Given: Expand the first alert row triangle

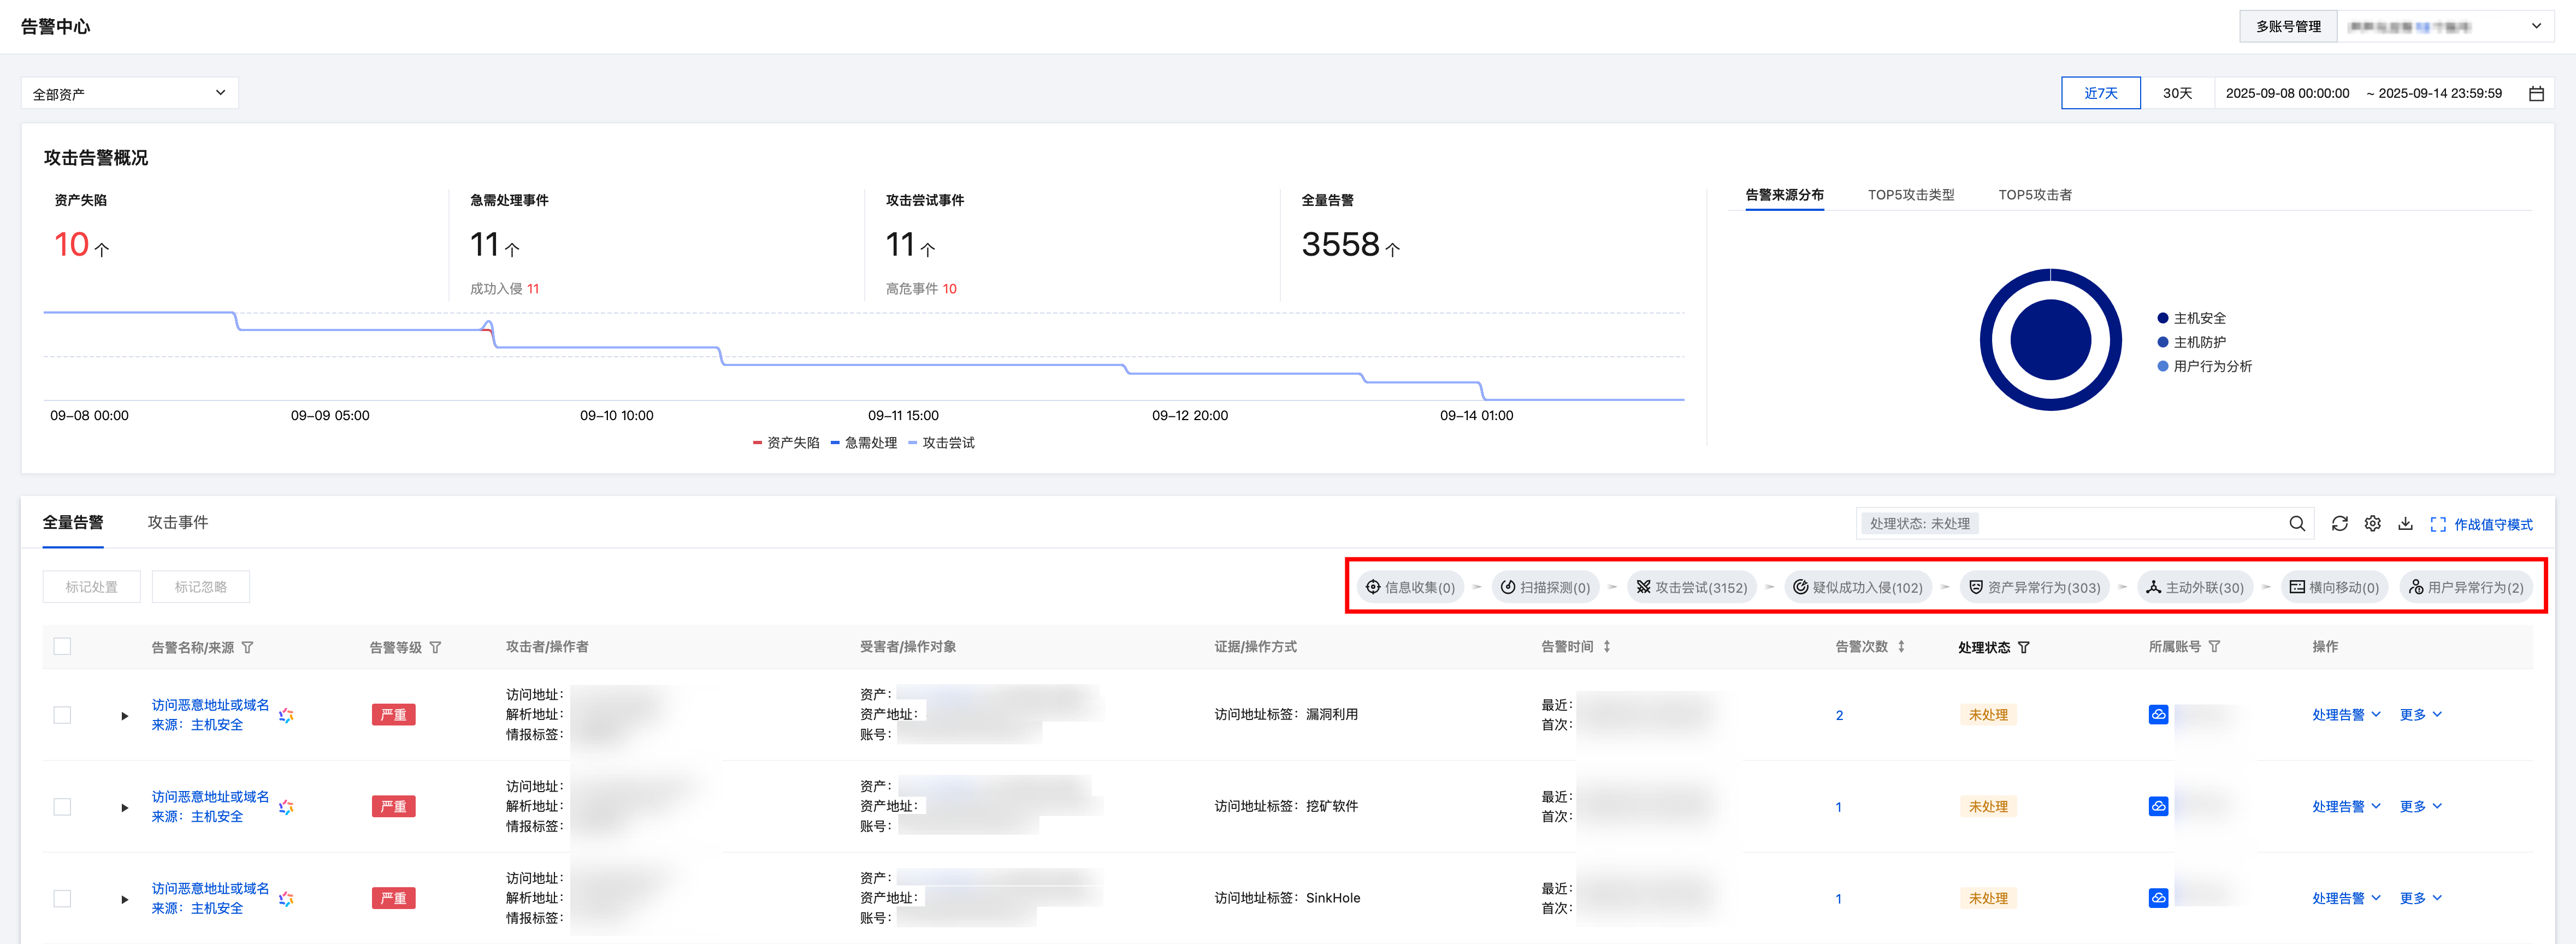Looking at the screenshot, I should pyautogui.click(x=124, y=715).
